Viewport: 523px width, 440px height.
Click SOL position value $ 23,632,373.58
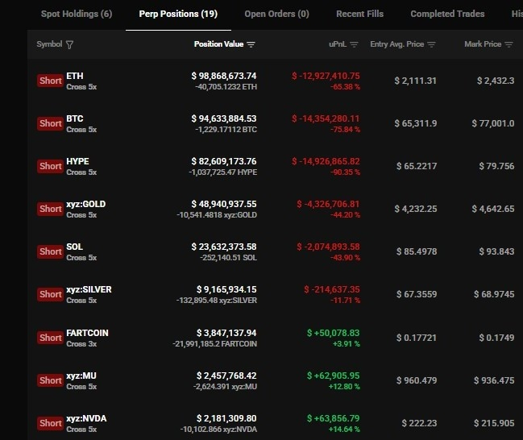click(224, 247)
